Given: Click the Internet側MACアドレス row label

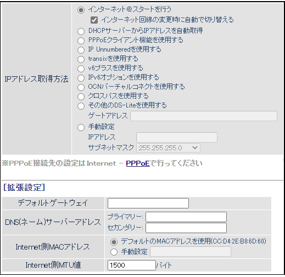Looking at the screenshot, I should [x=53, y=247].
